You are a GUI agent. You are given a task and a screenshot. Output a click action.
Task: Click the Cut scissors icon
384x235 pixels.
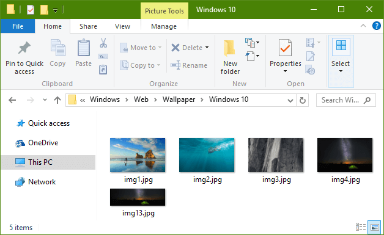click(103, 43)
